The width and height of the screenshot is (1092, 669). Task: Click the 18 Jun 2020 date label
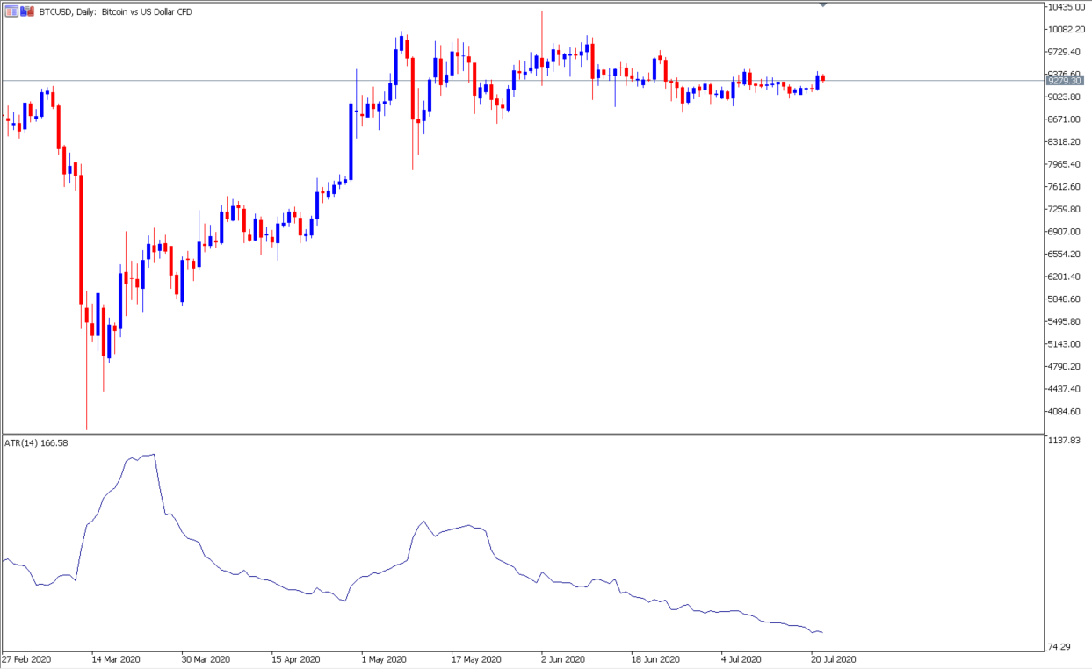(x=655, y=658)
